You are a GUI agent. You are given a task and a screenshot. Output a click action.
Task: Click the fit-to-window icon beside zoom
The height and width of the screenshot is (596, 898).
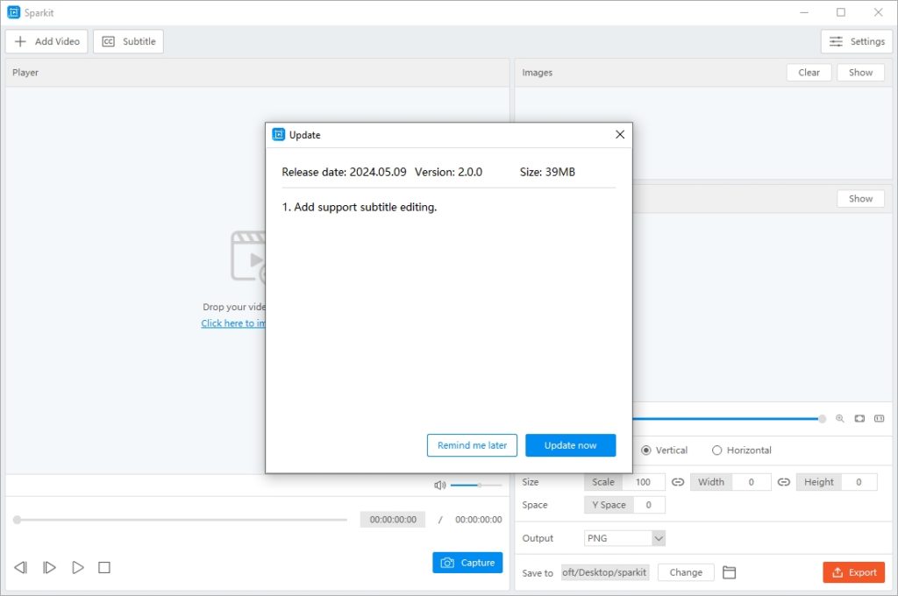point(859,419)
